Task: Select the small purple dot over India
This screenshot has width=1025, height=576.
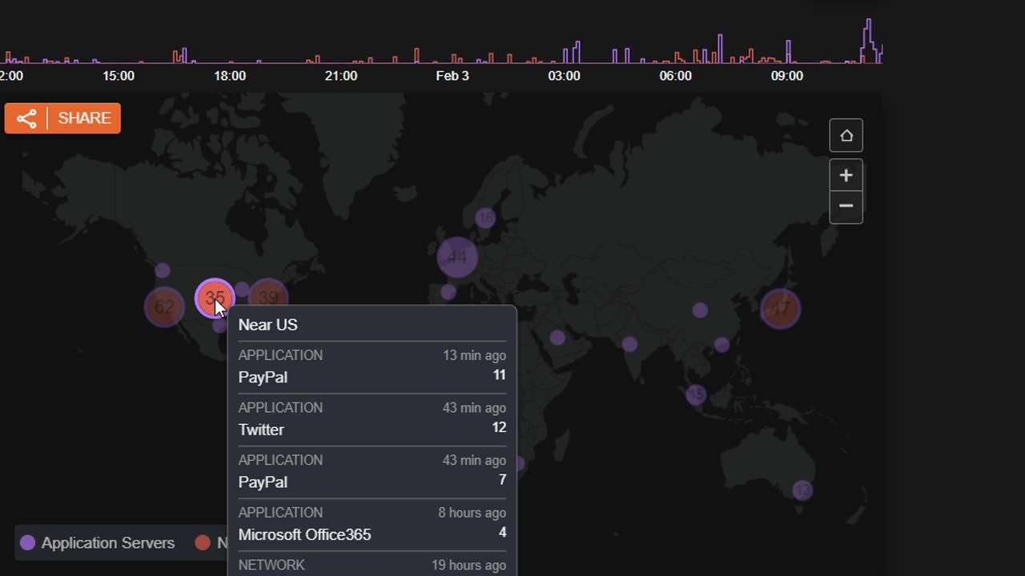Action: click(x=629, y=344)
